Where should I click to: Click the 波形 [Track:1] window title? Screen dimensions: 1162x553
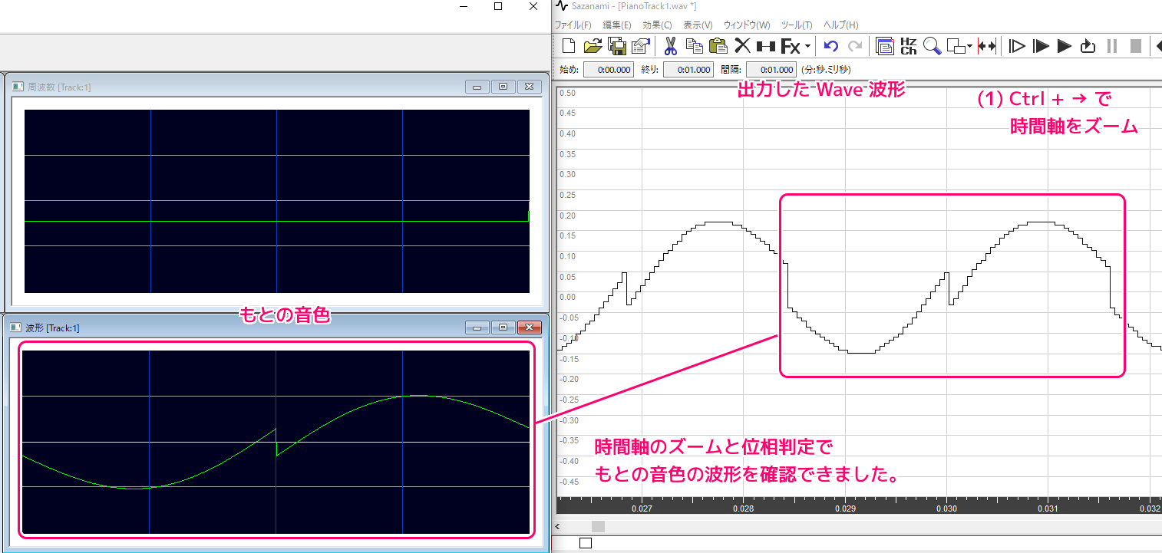pyautogui.click(x=52, y=328)
